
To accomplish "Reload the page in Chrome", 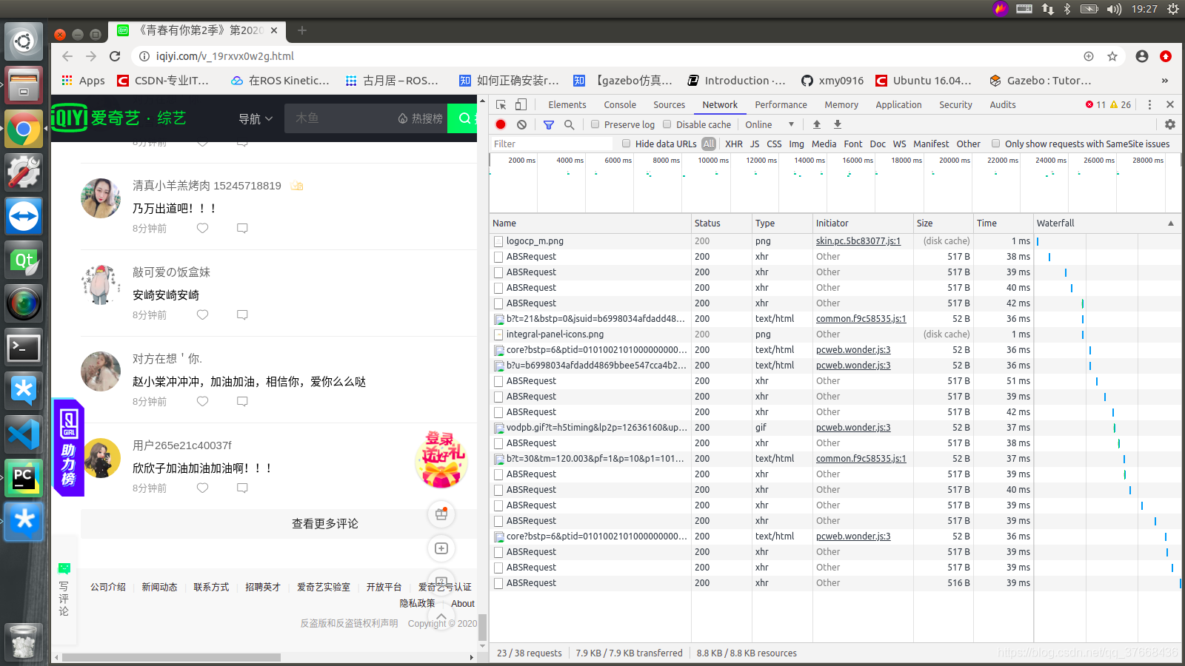I will 115,56.
